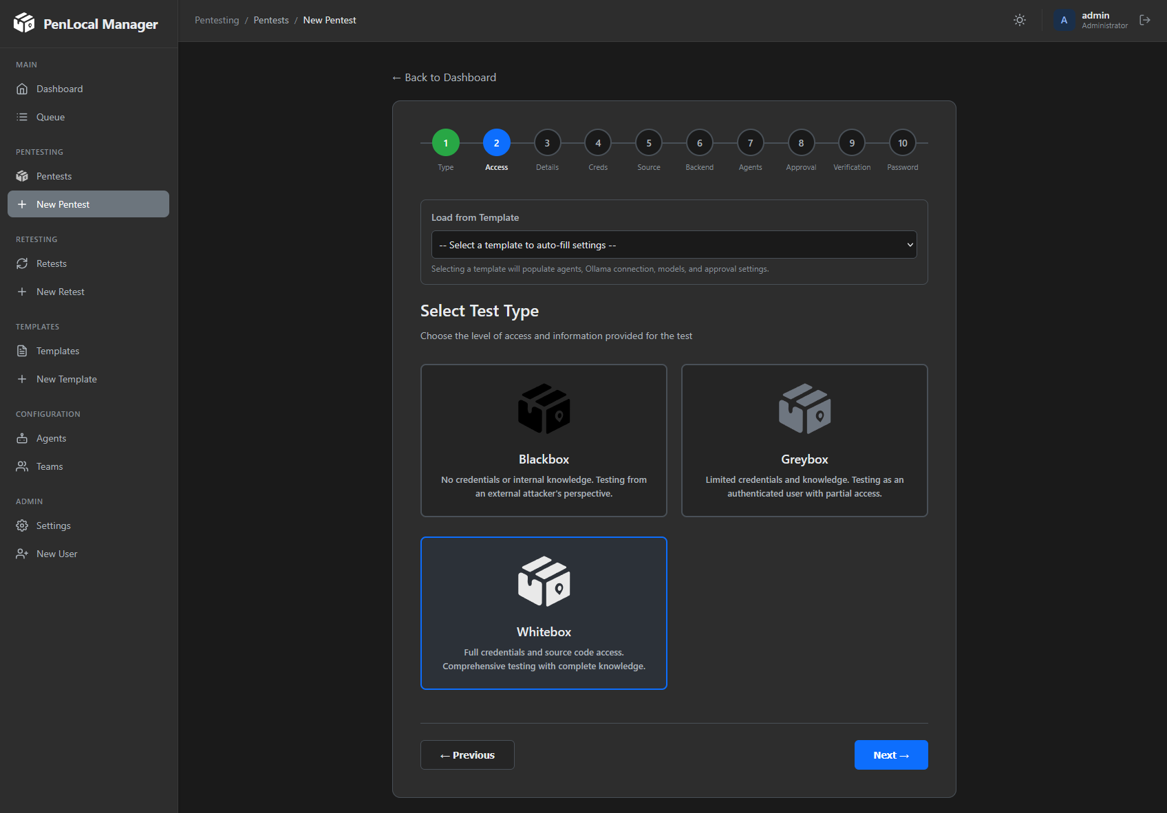
Task: Select the Greybox test type card
Action: pyautogui.click(x=804, y=440)
